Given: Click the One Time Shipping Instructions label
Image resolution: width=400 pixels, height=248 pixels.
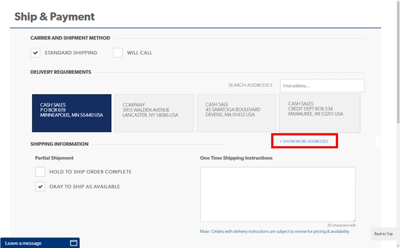Looking at the screenshot, I should pos(236,158).
